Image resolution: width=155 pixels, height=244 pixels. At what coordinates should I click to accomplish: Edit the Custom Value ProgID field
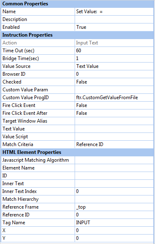pos(114,98)
